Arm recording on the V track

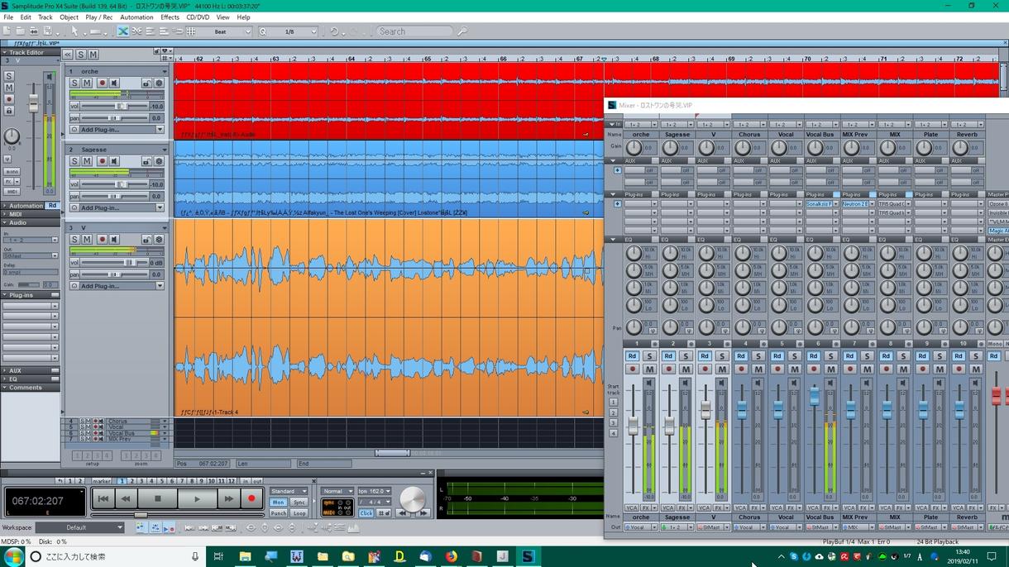(x=103, y=239)
